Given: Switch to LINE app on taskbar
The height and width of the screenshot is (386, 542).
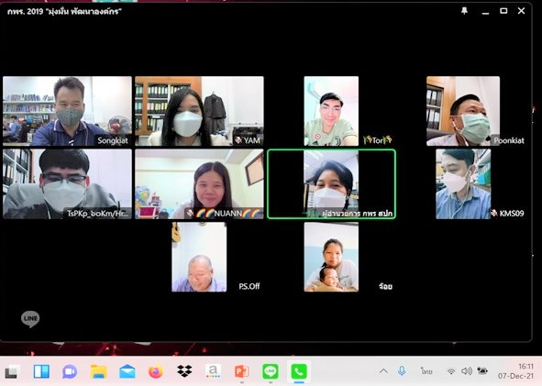Looking at the screenshot, I should 271,372.
